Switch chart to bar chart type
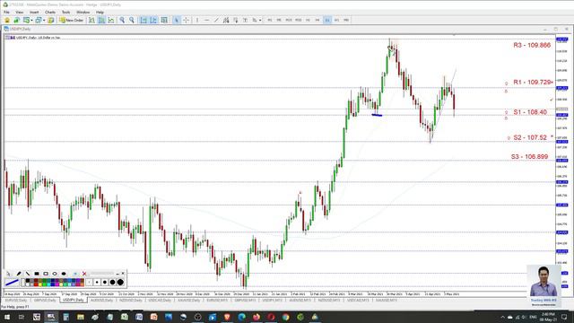574x323 pixels. point(91,20)
